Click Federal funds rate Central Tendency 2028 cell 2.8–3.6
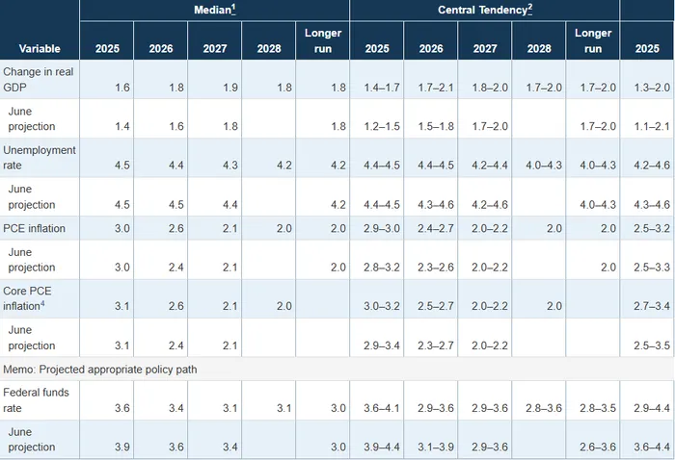Image resolution: width=675 pixels, height=460 pixels. (x=539, y=408)
